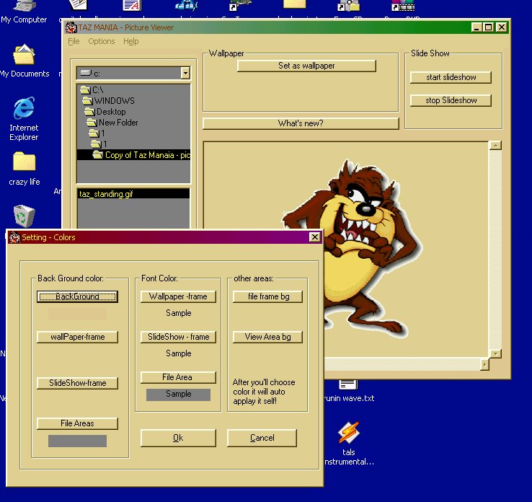532x502 pixels.
Task: Expand the drive c: dropdown
Action: 185,73
